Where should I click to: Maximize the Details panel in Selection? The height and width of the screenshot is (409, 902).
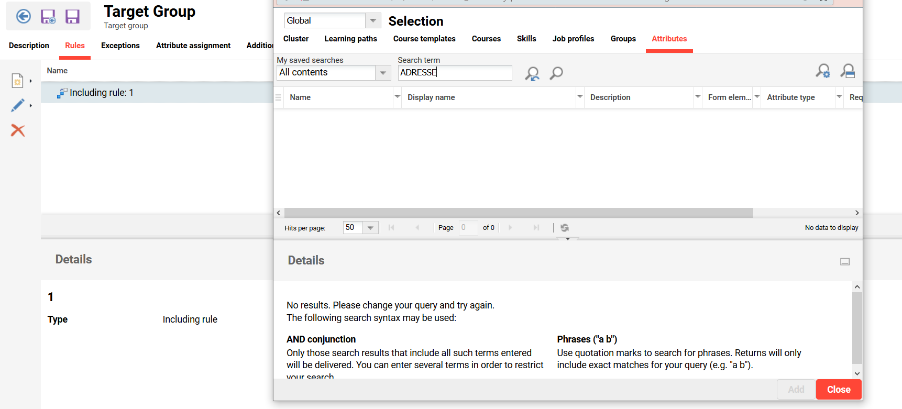845,261
